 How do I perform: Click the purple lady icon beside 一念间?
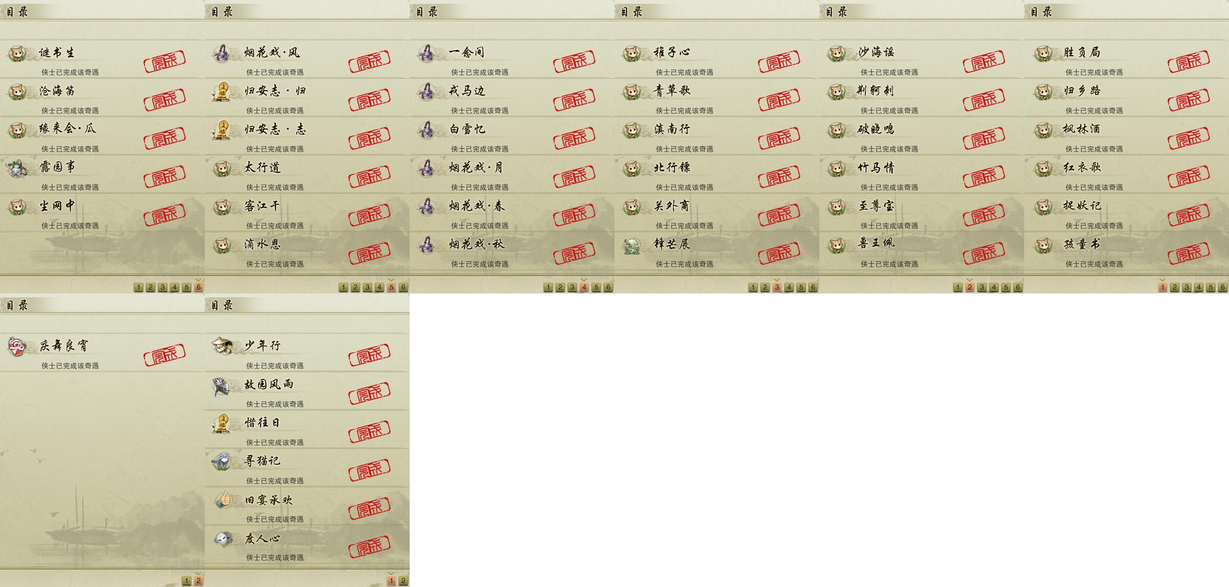coord(426,53)
